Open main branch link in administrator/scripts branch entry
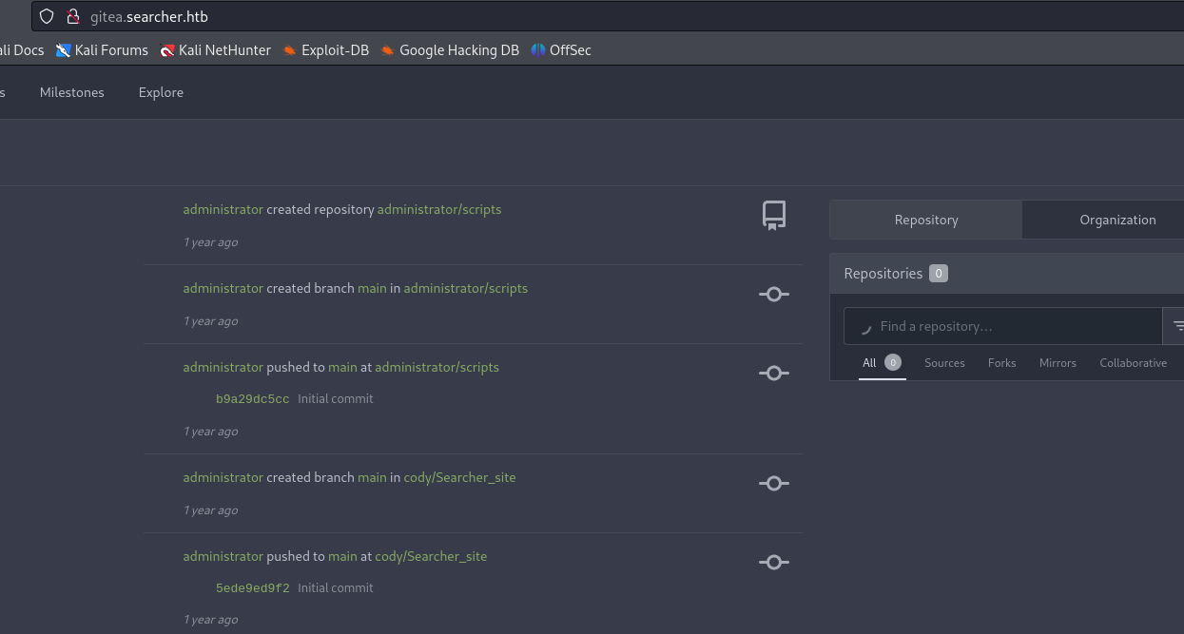This screenshot has height=634, width=1184. pyautogui.click(x=372, y=288)
